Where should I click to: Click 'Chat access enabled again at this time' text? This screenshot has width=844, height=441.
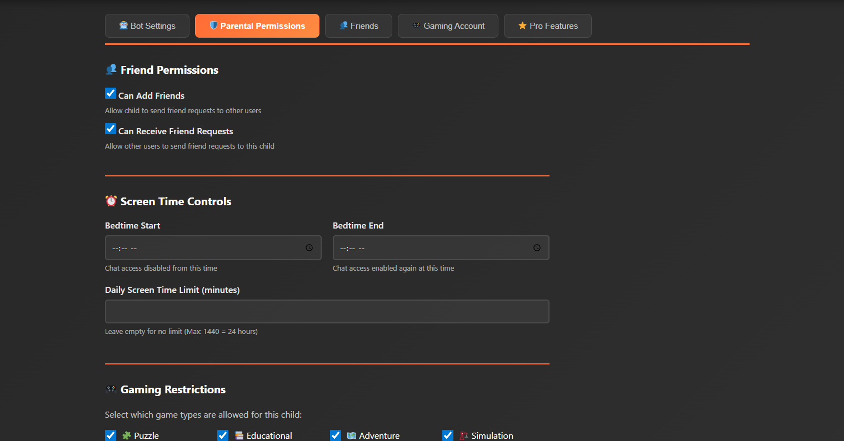(x=393, y=268)
